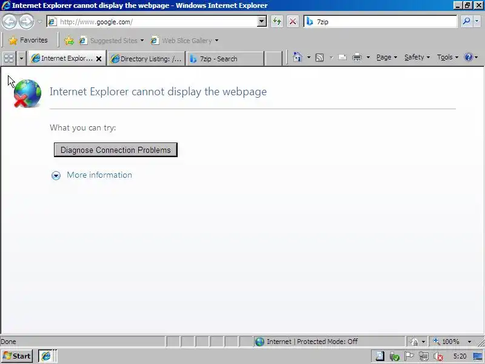Expand More information arrow circle
Screen dimensions: 485x364
(56, 175)
